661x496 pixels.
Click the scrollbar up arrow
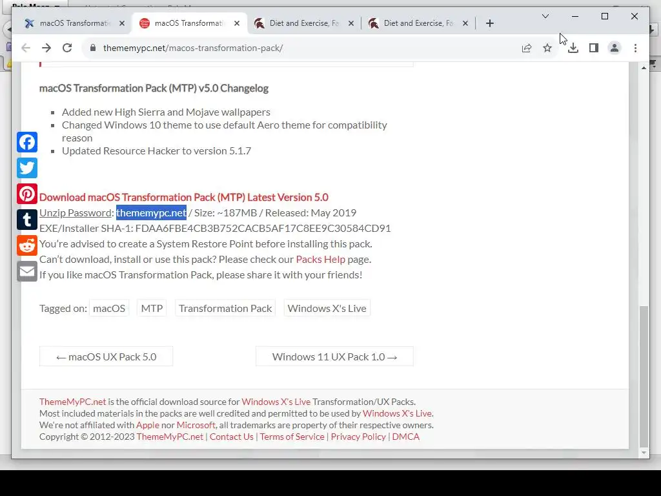(x=644, y=67)
